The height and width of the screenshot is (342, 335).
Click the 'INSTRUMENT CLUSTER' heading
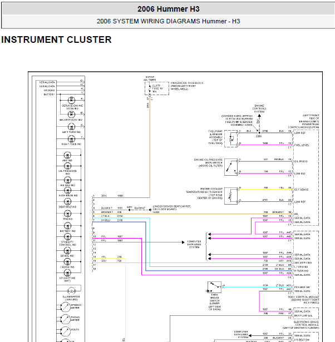56,39
